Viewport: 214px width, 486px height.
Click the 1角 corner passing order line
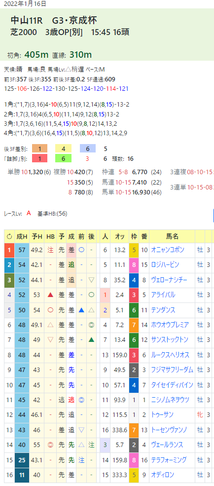67,104
